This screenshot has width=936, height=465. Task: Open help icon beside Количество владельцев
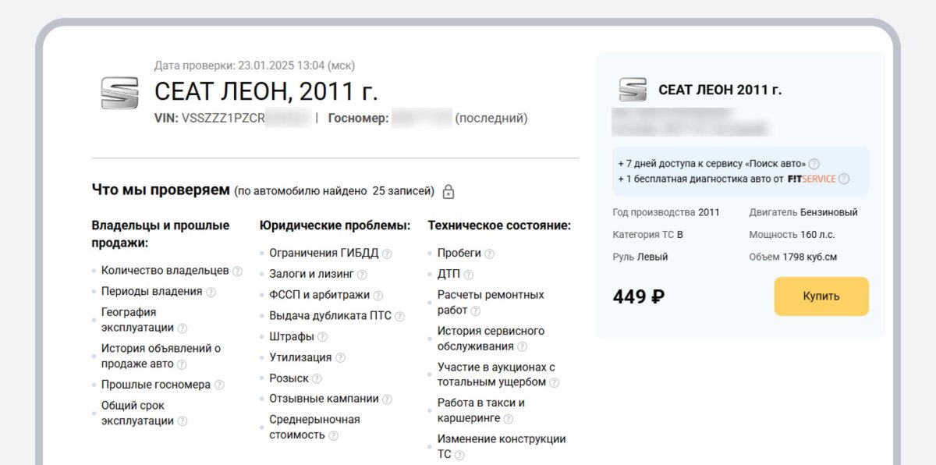click(x=237, y=272)
